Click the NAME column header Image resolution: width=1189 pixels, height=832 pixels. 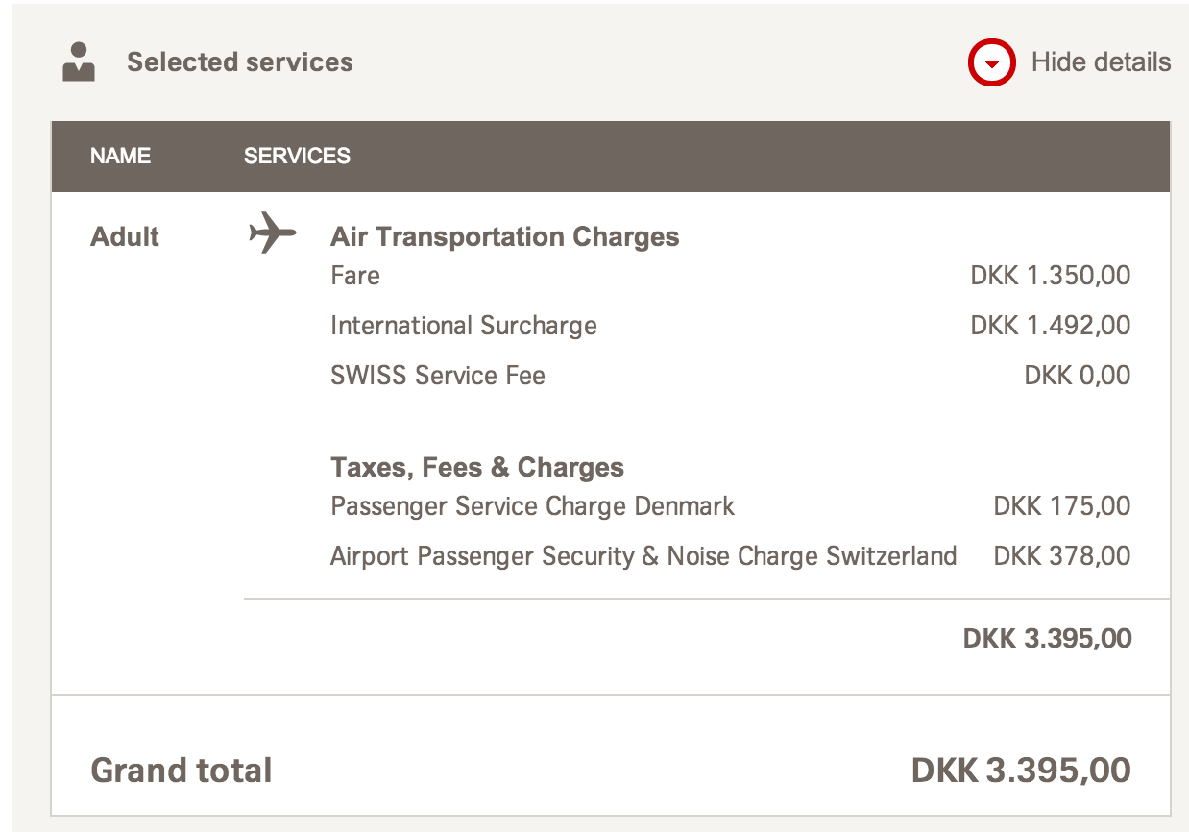click(x=120, y=156)
